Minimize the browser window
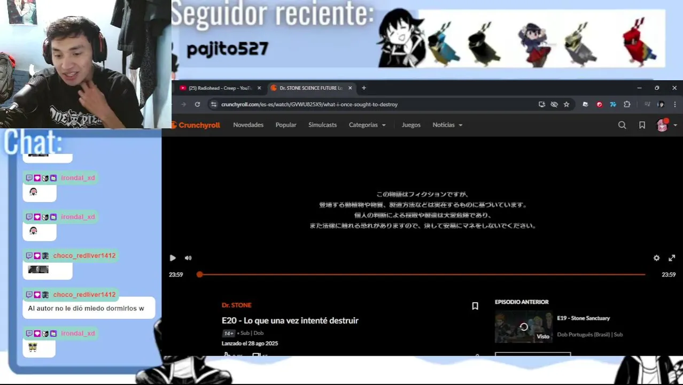Screen dimensions: 683x385 tap(639, 88)
